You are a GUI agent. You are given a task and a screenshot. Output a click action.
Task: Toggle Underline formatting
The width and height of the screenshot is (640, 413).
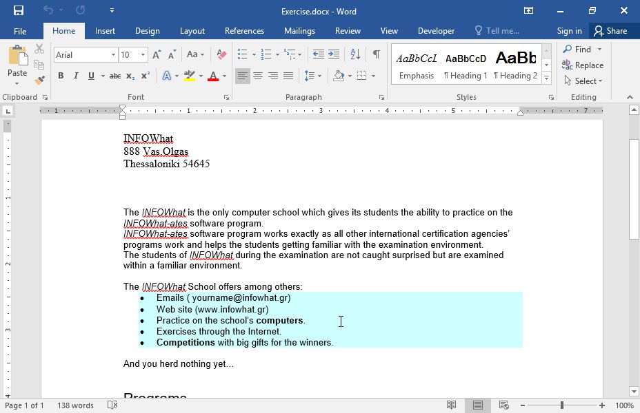(91, 76)
